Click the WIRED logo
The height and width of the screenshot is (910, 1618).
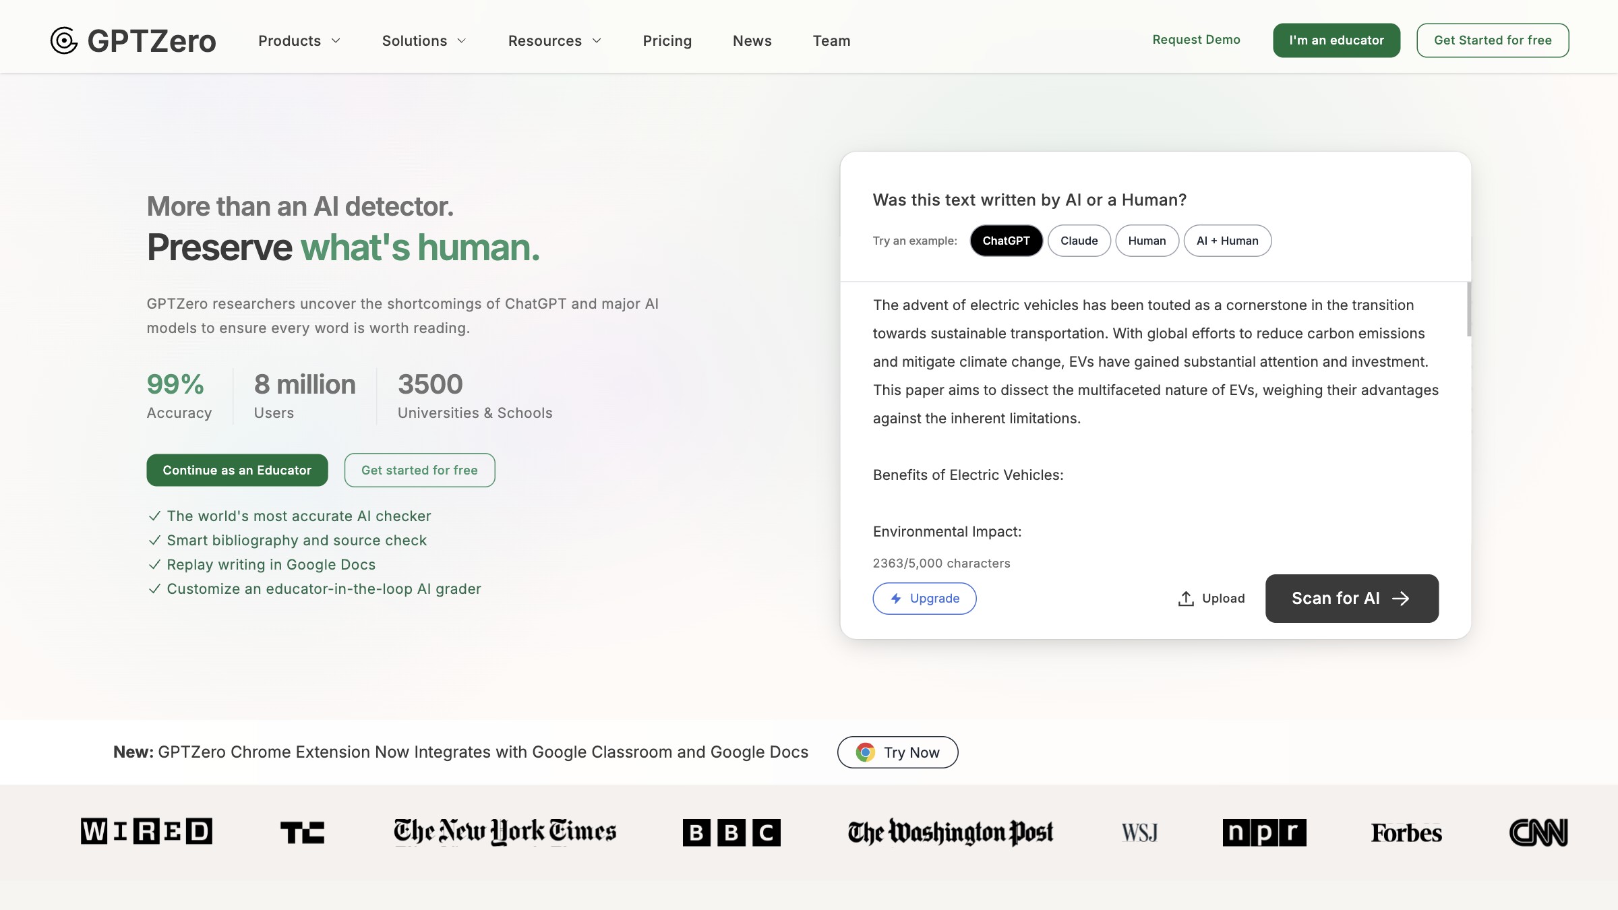click(x=146, y=832)
